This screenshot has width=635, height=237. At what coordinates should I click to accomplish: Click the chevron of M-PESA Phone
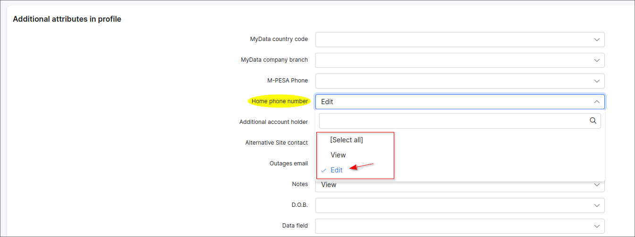[597, 81]
